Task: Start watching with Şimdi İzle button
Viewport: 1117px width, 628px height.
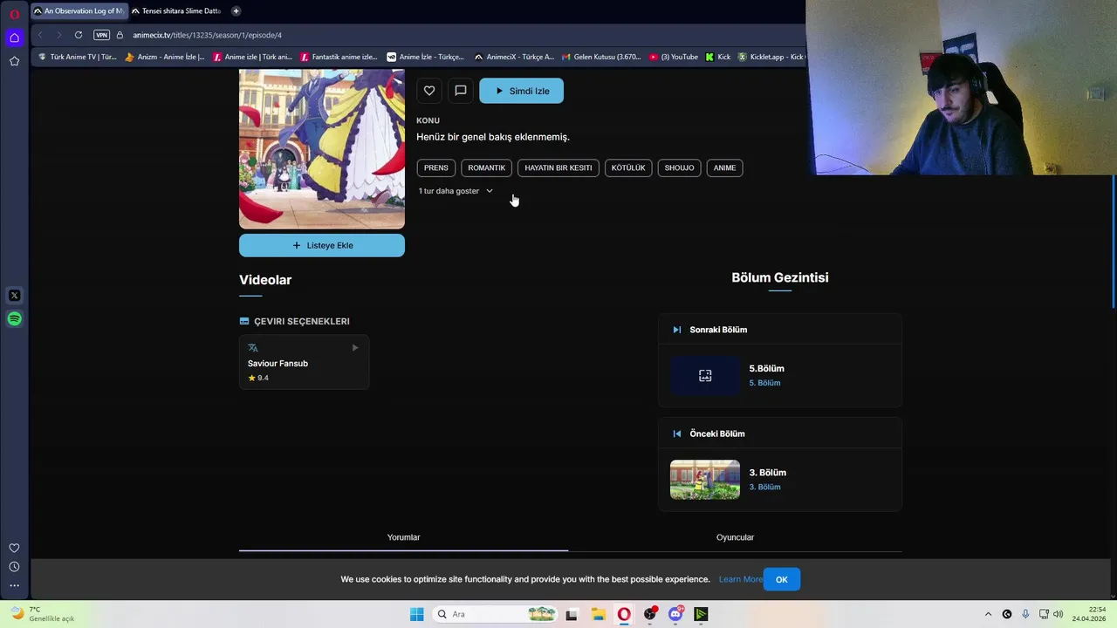Action: 521,91
